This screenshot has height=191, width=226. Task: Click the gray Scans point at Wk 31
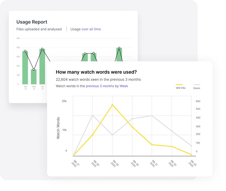(152, 116)
